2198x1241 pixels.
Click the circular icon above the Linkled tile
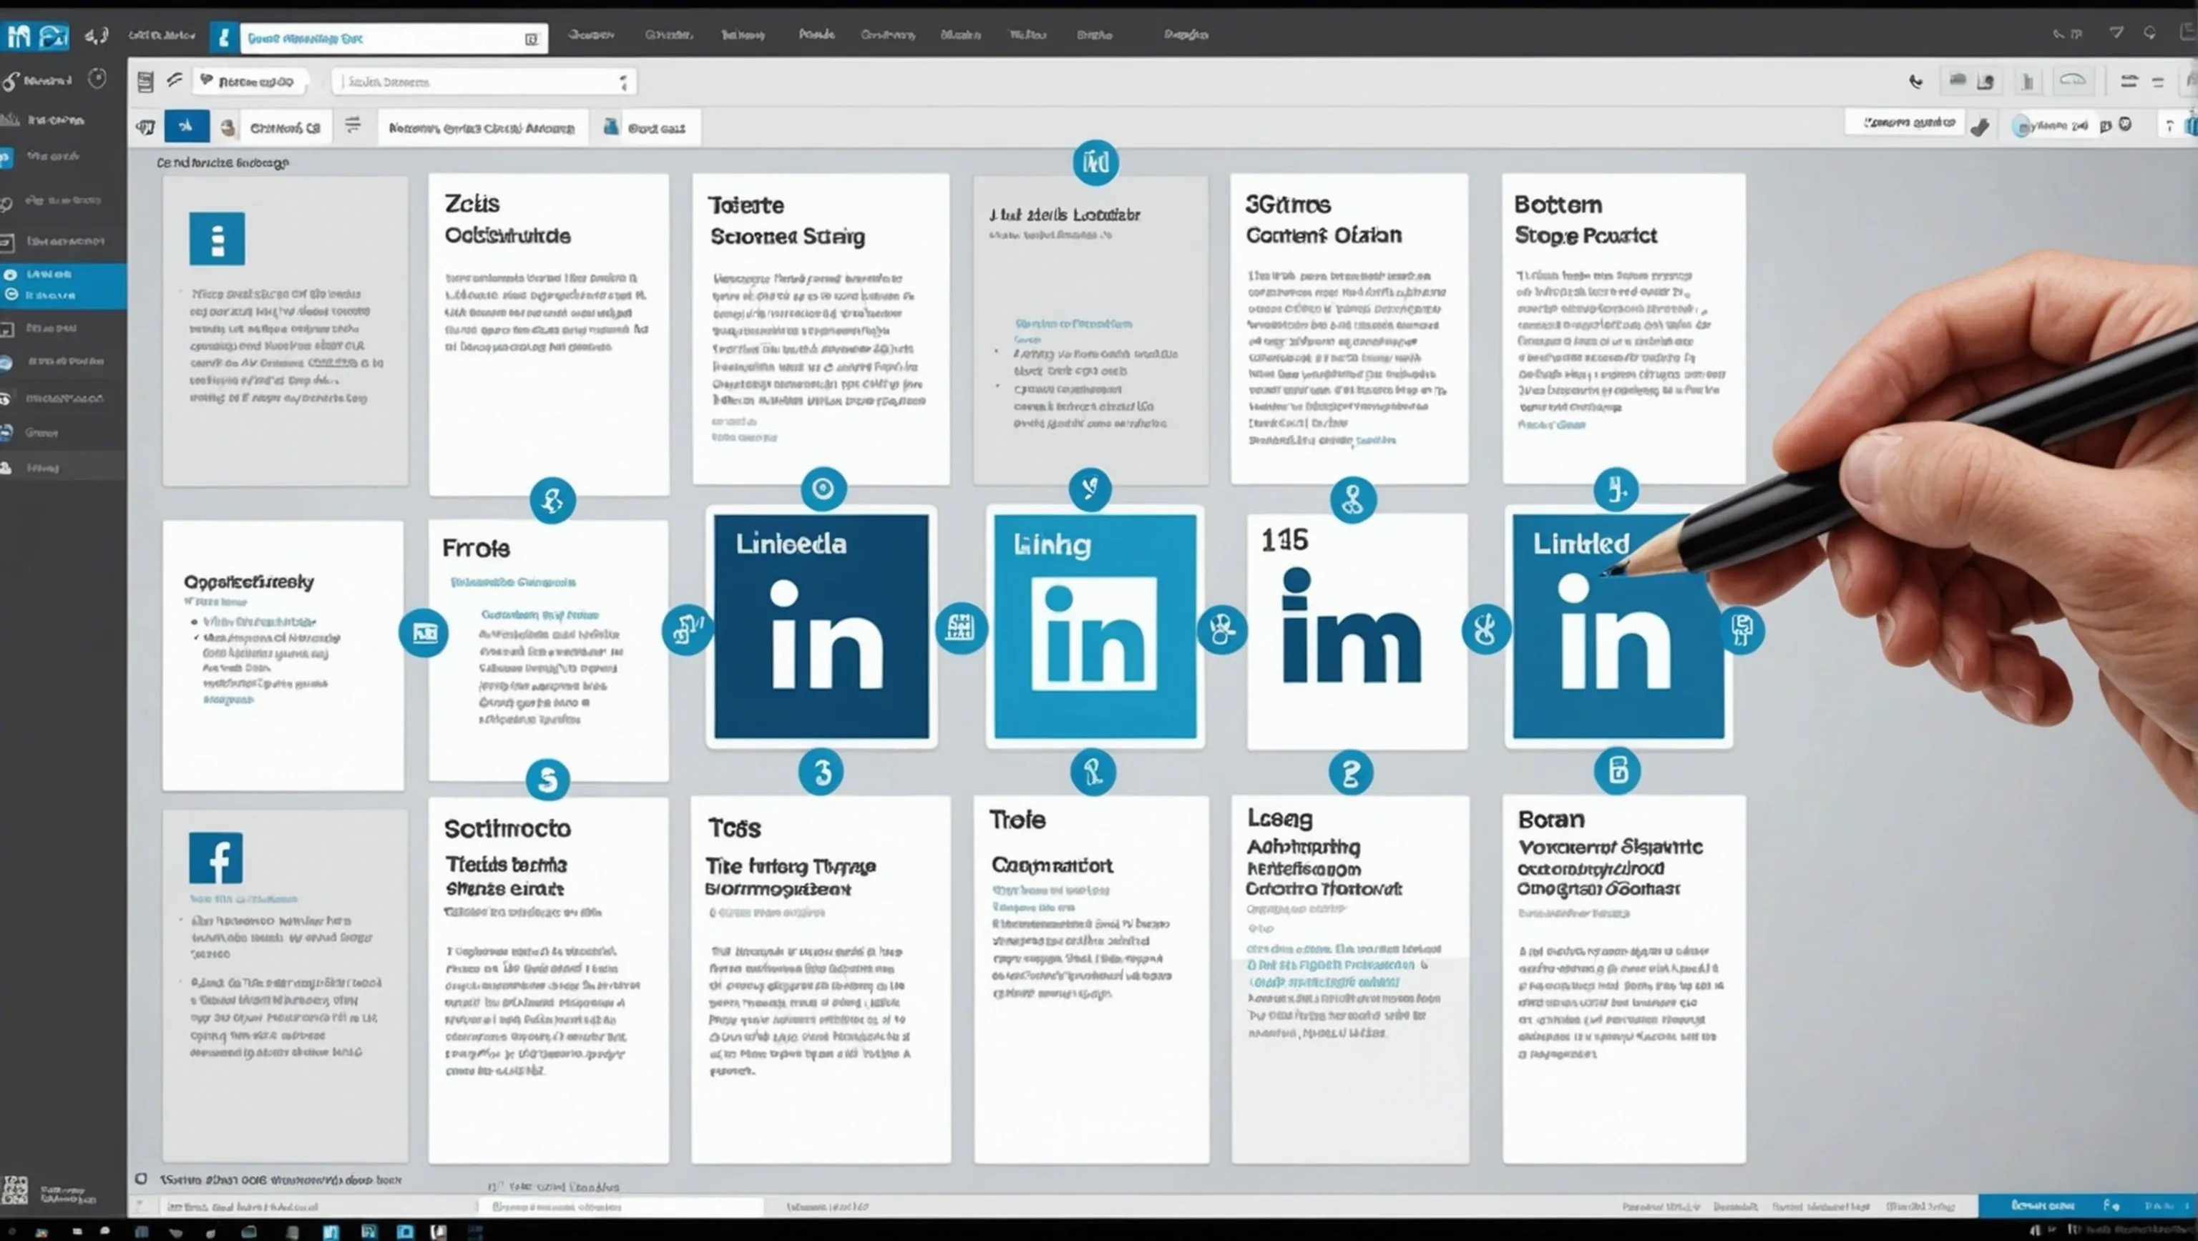tap(1616, 489)
